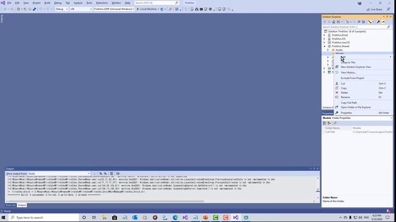
Task: Open the Home icon in Solution Explorer toolbar
Action: pos(334,22)
